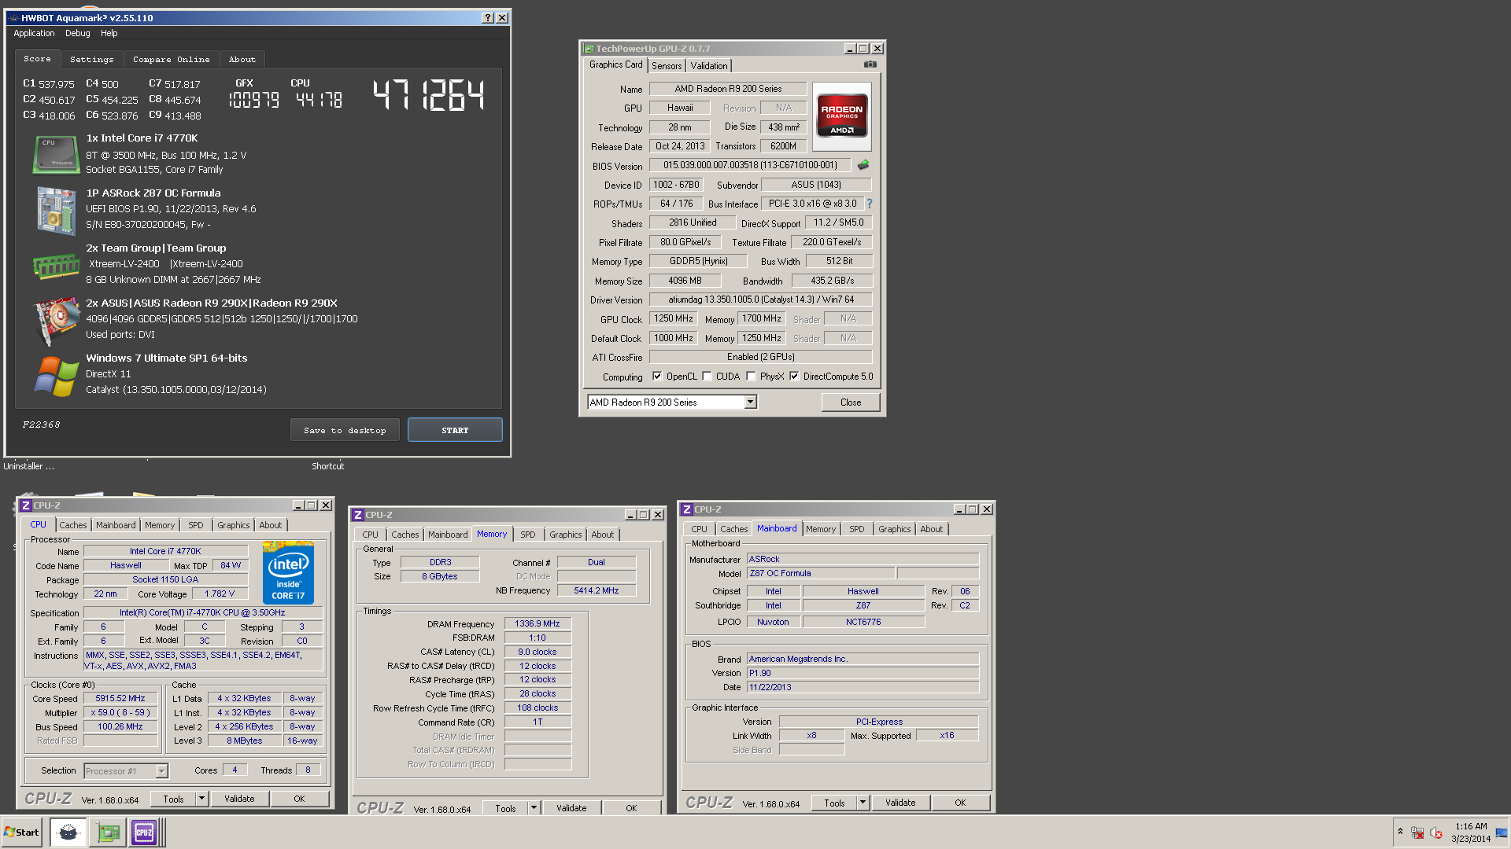Screen dimensions: 1511x849
Task: Open the Aquamark taskbar icon
Action: click(68, 832)
